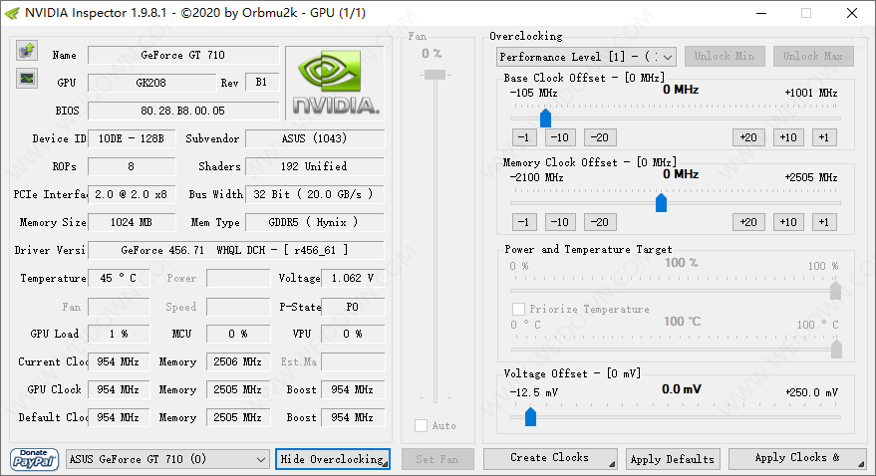Click Memory Clock Offset -20 button
The height and width of the screenshot is (476, 876).
(x=600, y=222)
